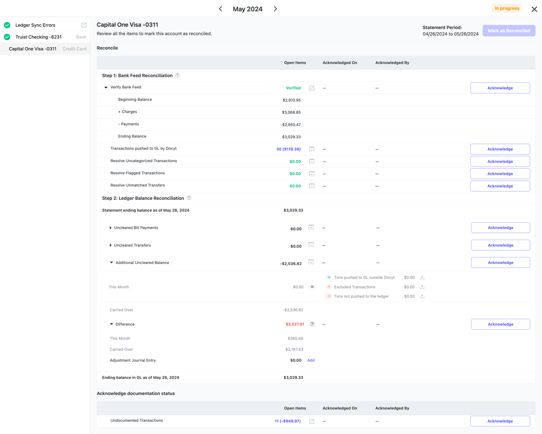Open Verify Bank Feed external link icon
Screen dimensions: 542x434
[312, 88]
